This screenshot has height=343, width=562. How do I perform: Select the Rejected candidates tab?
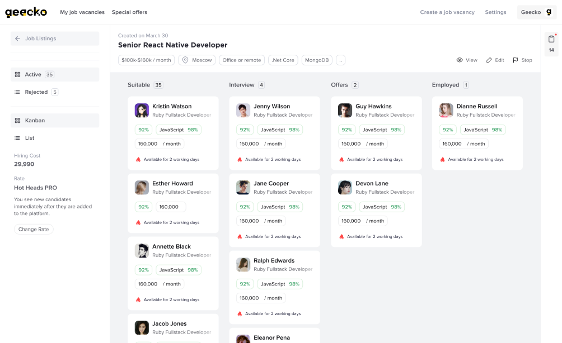point(55,92)
